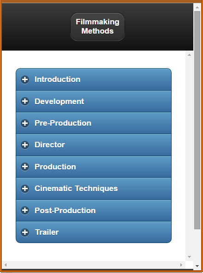This screenshot has width=203, height=273.
Task: Click the plus icon beside Director
Action: [x=25, y=145]
